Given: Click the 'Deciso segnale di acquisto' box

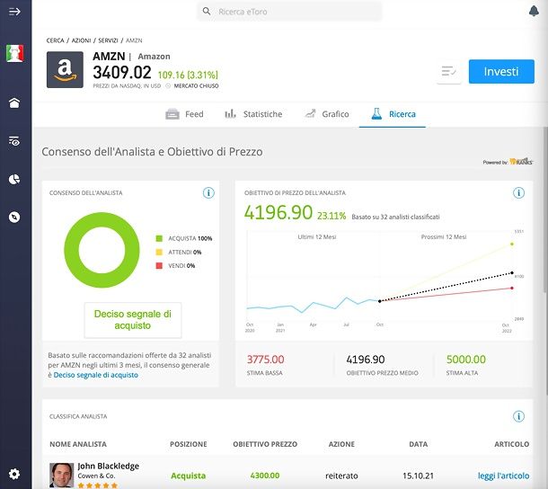Looking at the screenshot, I should [x=133, y=320].
